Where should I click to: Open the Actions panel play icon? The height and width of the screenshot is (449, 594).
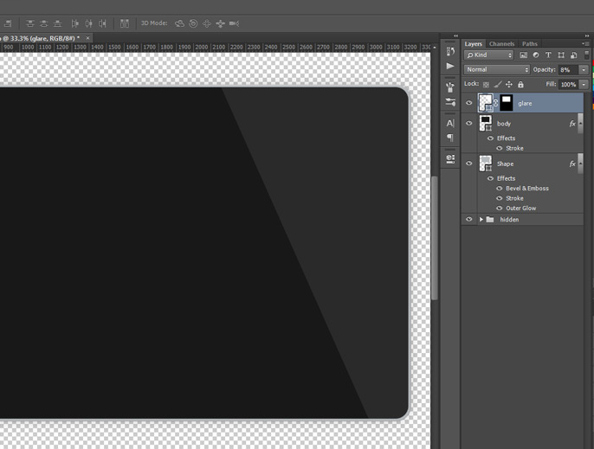[x=450, y=66]
